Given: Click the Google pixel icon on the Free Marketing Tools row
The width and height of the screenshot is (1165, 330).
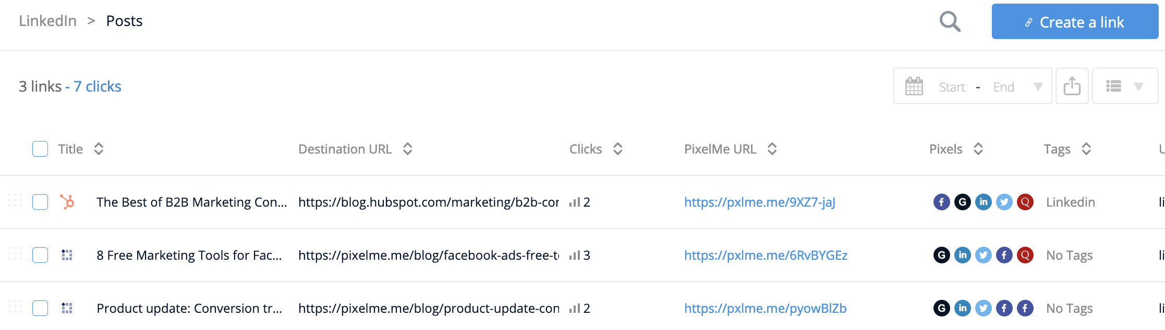Looking at the screenshot, I should (x=942, y=255).
